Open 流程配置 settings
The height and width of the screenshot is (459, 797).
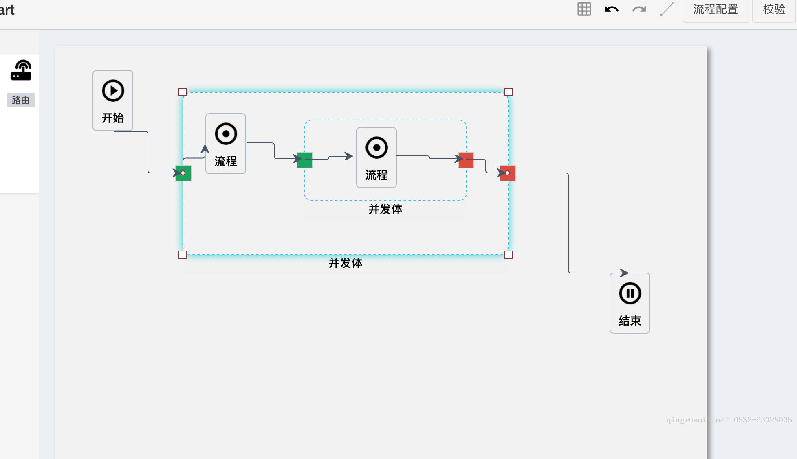point(716,9)
